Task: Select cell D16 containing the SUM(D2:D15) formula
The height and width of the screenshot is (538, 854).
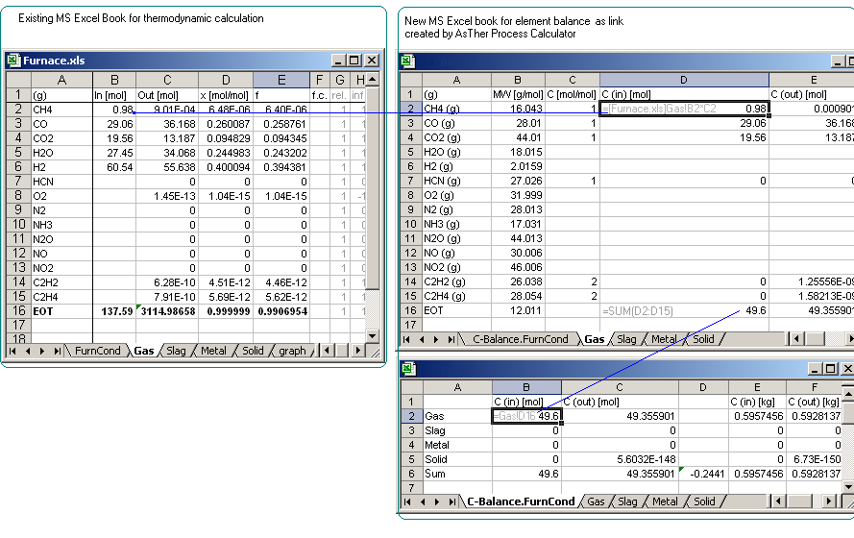Action: click(x=684, y=311)
